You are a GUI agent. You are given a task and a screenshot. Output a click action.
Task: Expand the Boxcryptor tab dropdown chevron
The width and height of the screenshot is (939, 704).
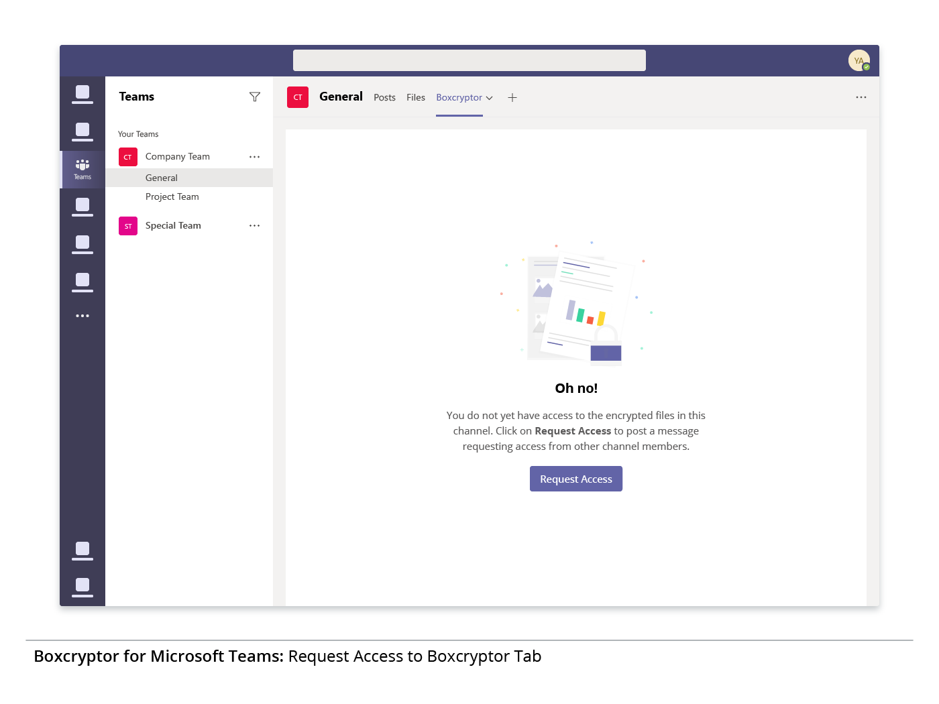coord(490,98)
